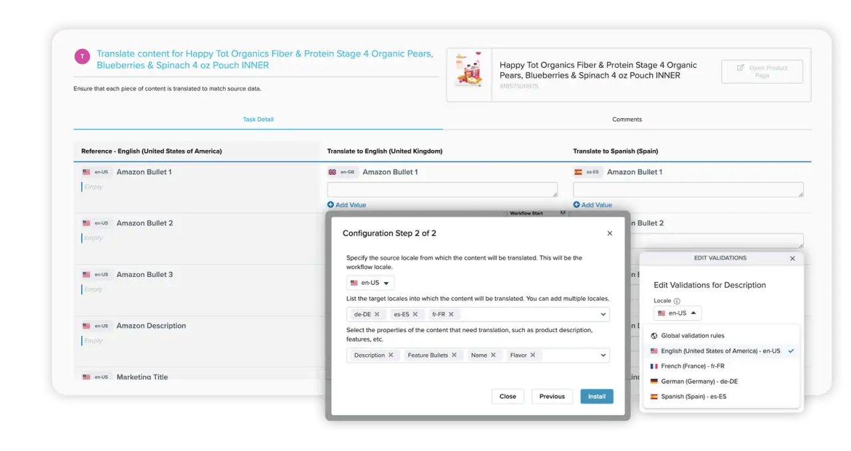The height and width of the screenshot is (451, 851).
Task: Remove the fr-FR target locale tag
Action: 450,314
